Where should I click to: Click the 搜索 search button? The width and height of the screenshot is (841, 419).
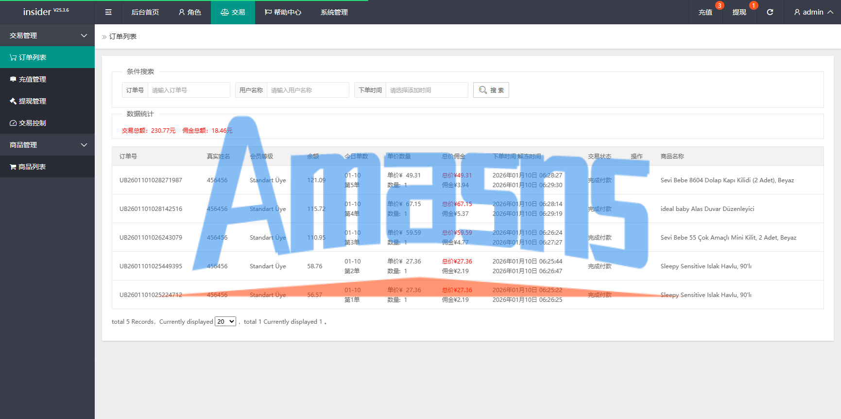[491, 90]
